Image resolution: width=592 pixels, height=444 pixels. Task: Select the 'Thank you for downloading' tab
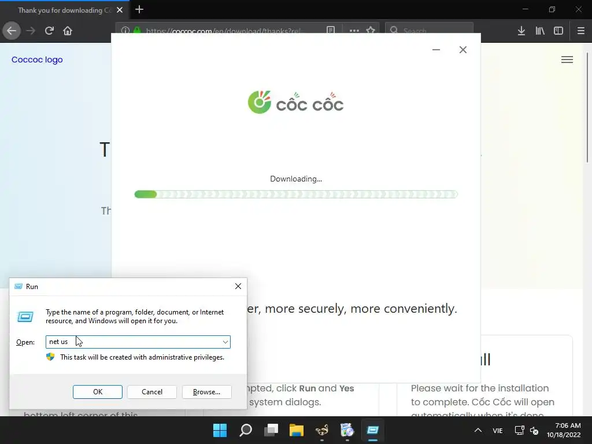tap(65, 10)
